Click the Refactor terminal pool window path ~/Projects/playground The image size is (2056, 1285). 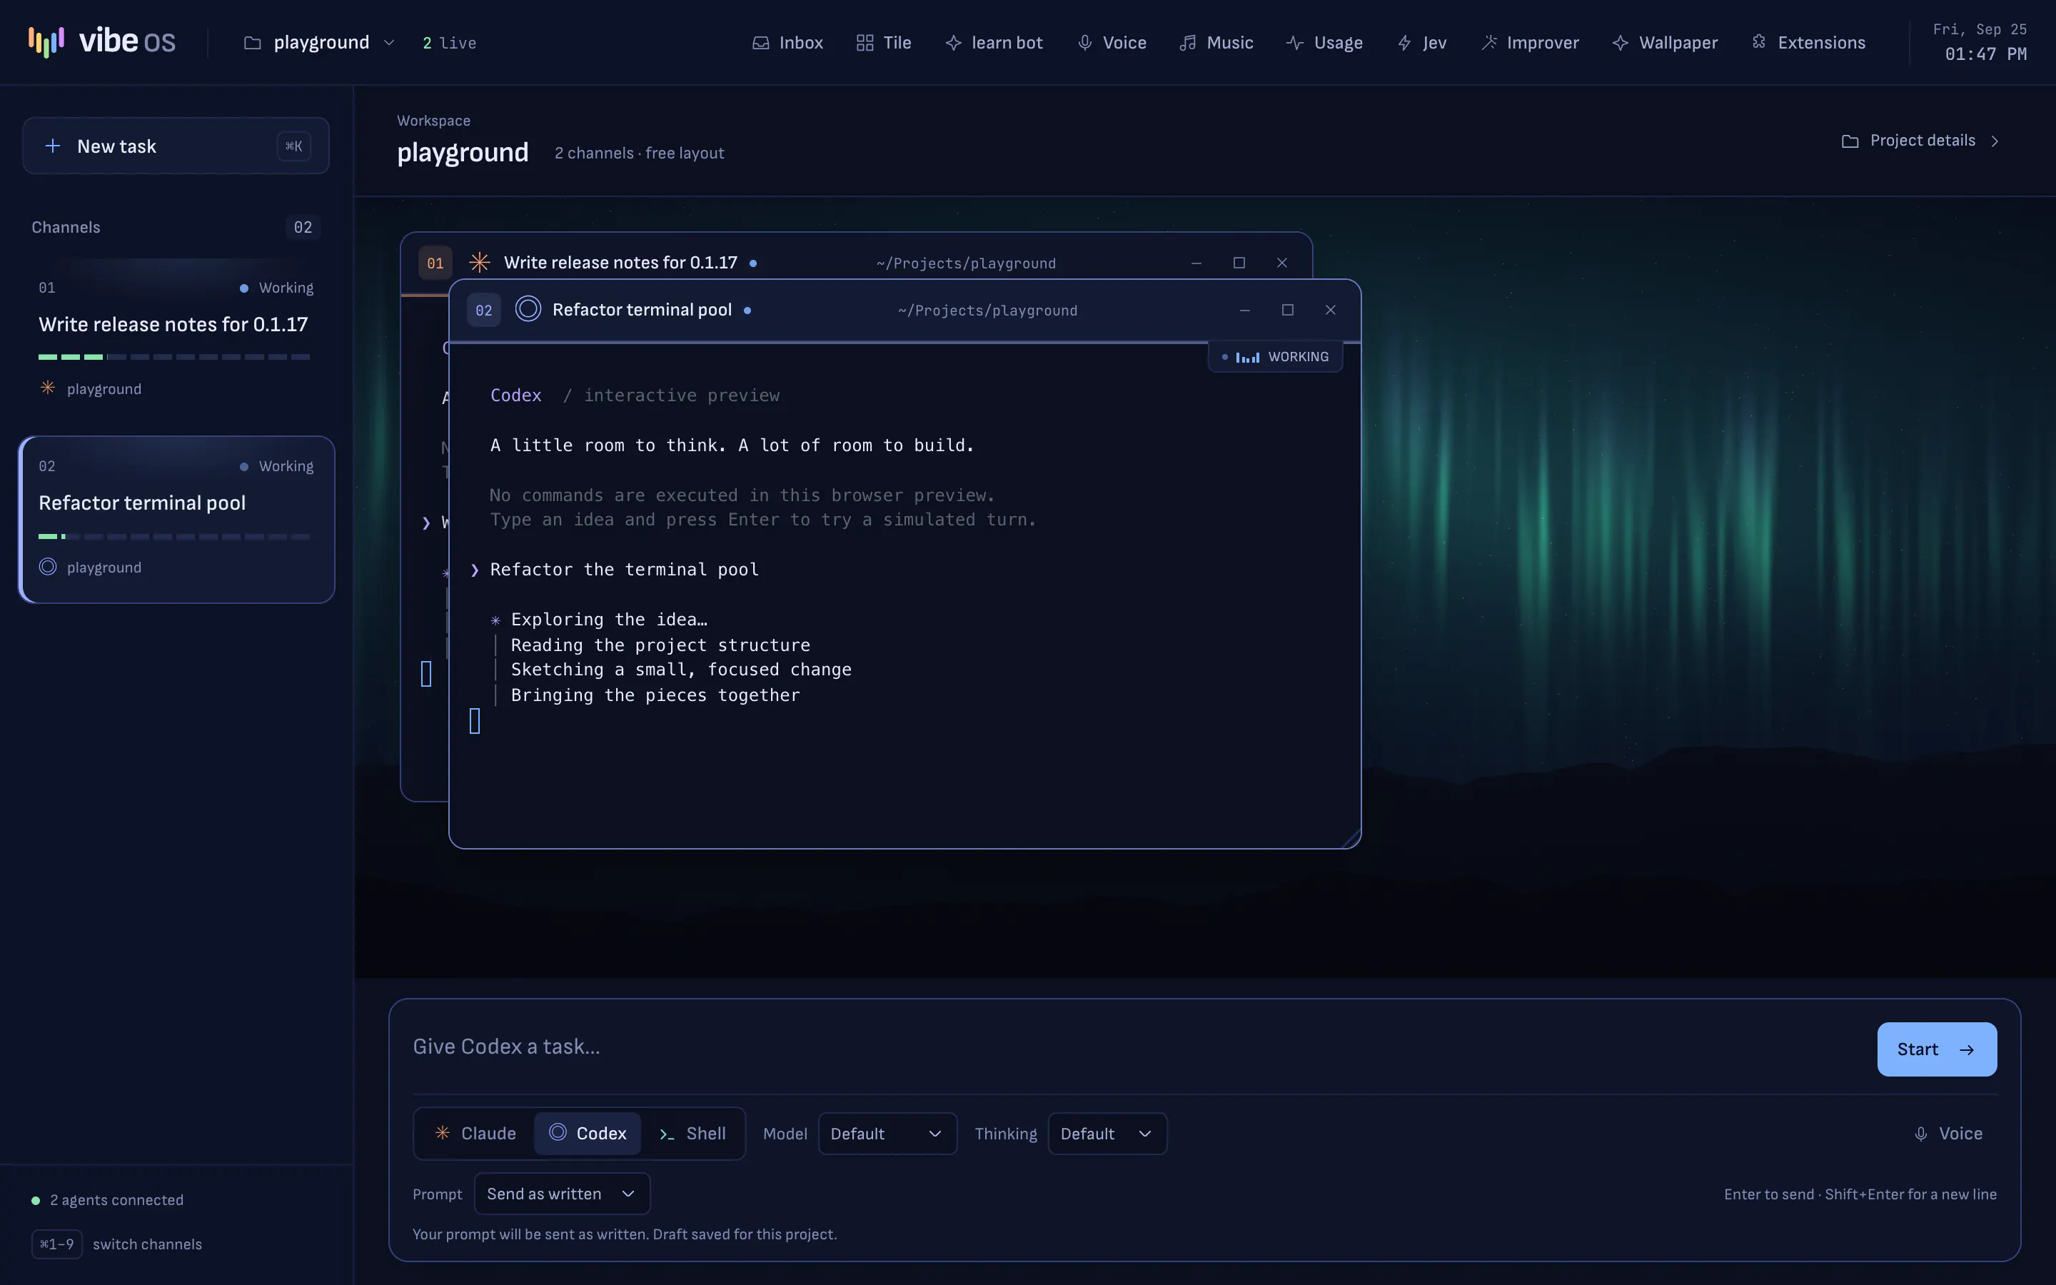coord(987,311)
